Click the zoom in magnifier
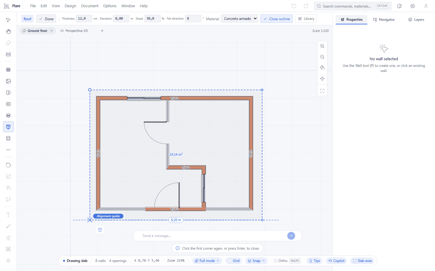Viewport: 435px width, 271px height. pyautogui.click(x=322, y=46)
